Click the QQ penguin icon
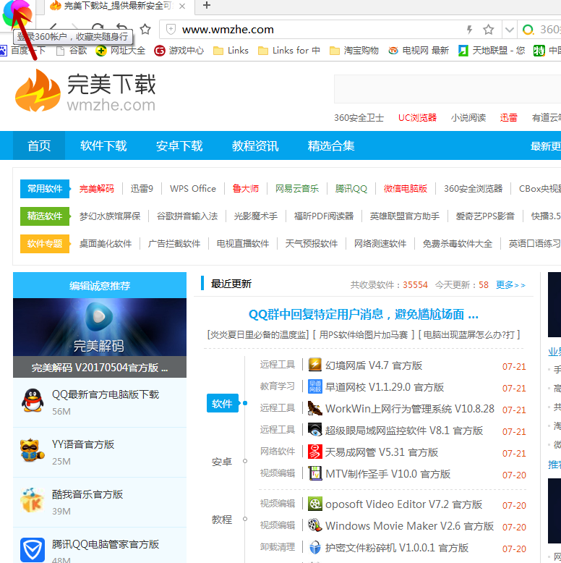 coord(33,400)
